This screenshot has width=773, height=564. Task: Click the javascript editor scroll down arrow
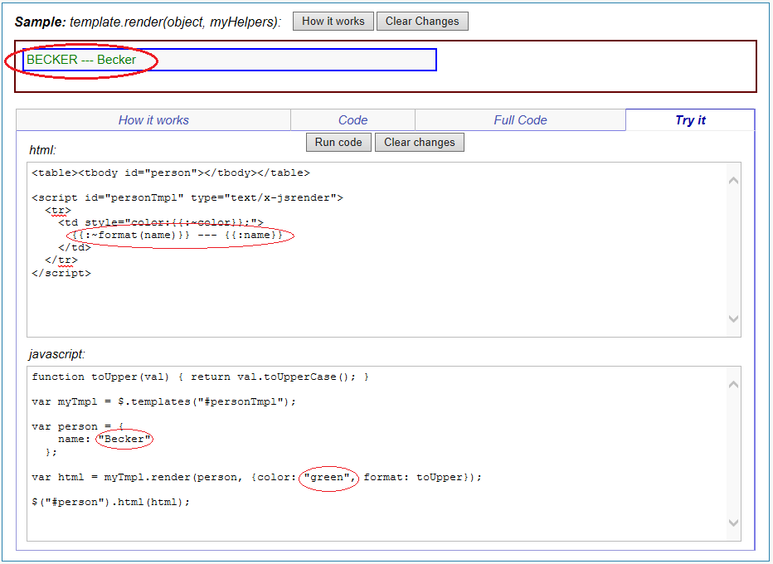tap(733, 523)
